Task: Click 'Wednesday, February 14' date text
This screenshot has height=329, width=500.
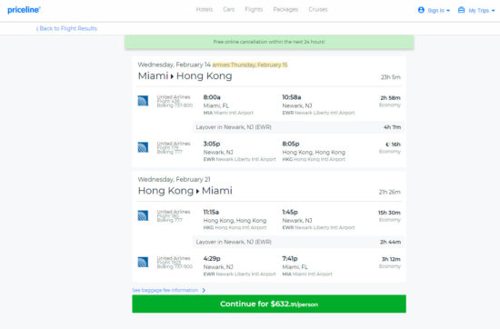Action: coord(175,65)
